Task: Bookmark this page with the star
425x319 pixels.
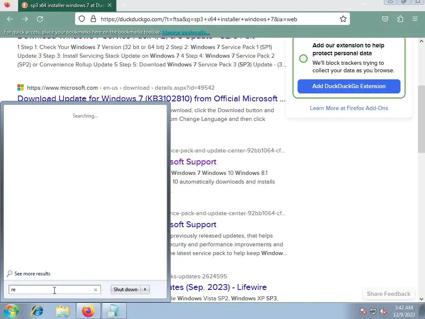Action: 343,19
